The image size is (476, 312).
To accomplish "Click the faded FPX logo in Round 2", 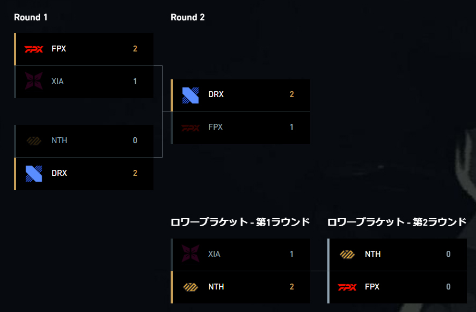I will click(191, 128).
